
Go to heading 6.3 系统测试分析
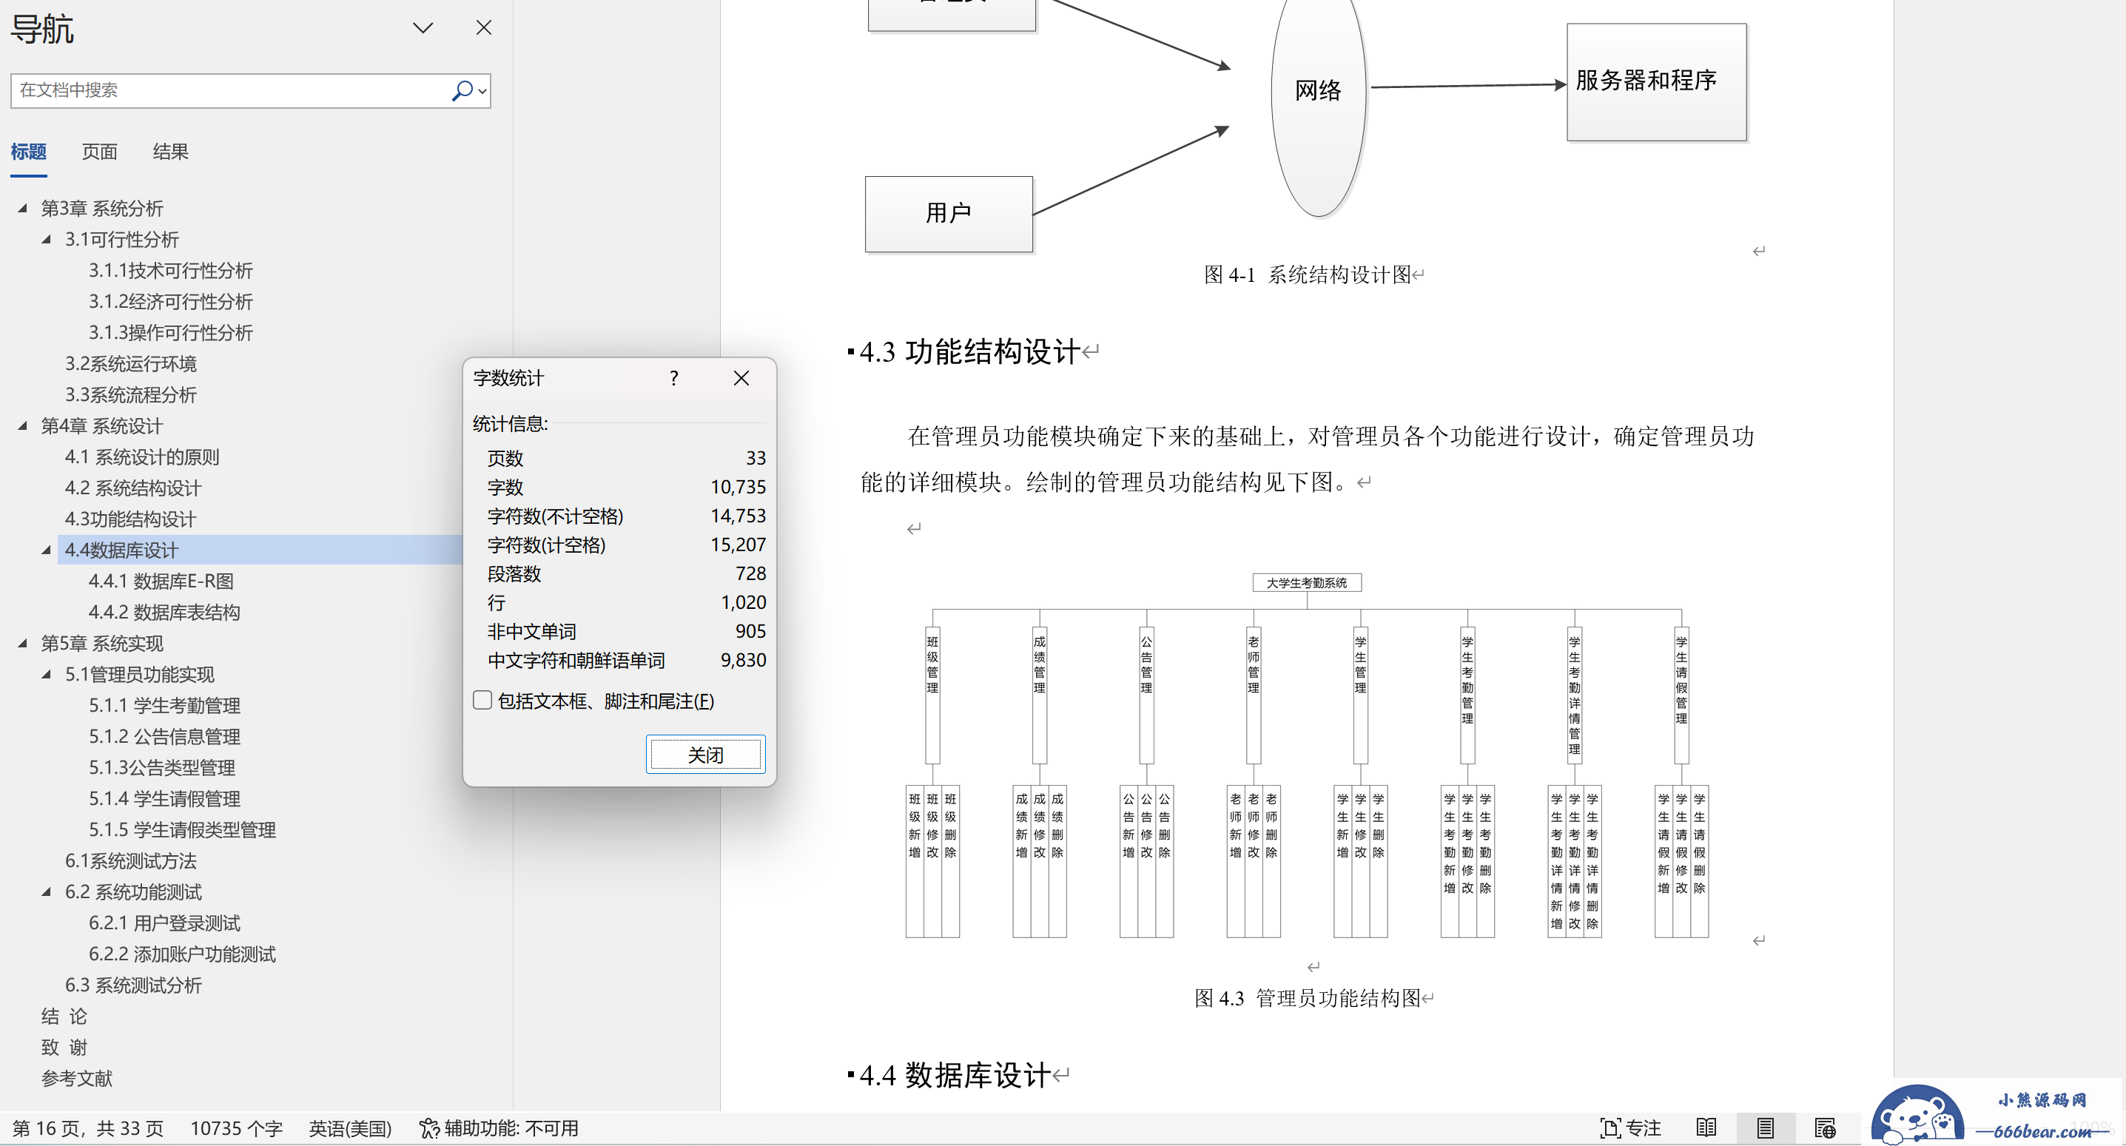click(133, 985)
